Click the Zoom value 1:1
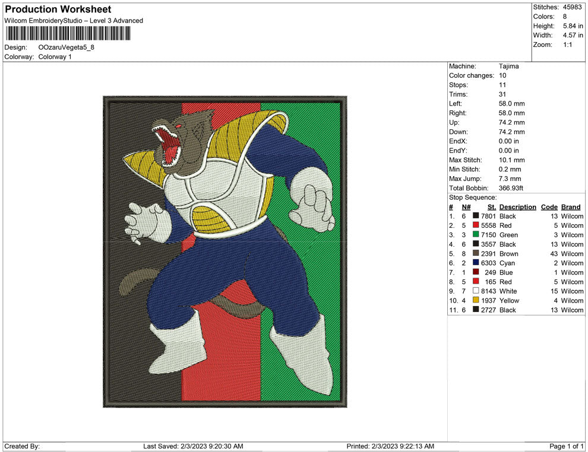The width and height of the screenshot is (588, 452). pos(567,44)
